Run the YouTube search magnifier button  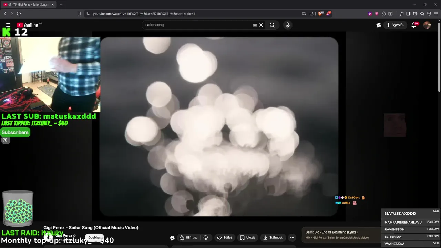coord(272,25)
